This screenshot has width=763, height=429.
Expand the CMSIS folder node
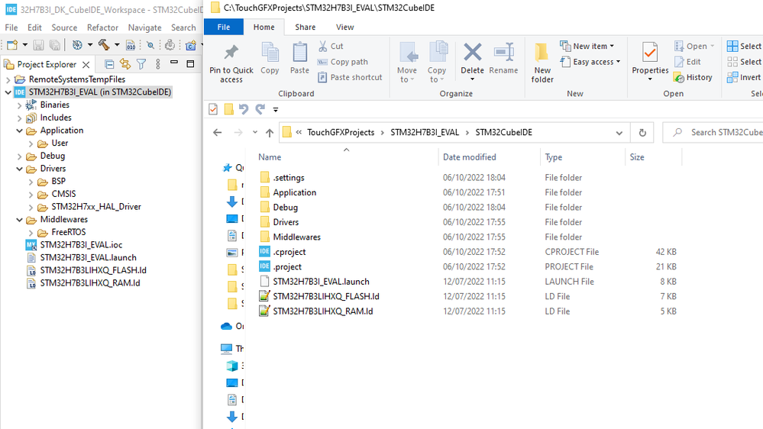[x=31, y=194]
